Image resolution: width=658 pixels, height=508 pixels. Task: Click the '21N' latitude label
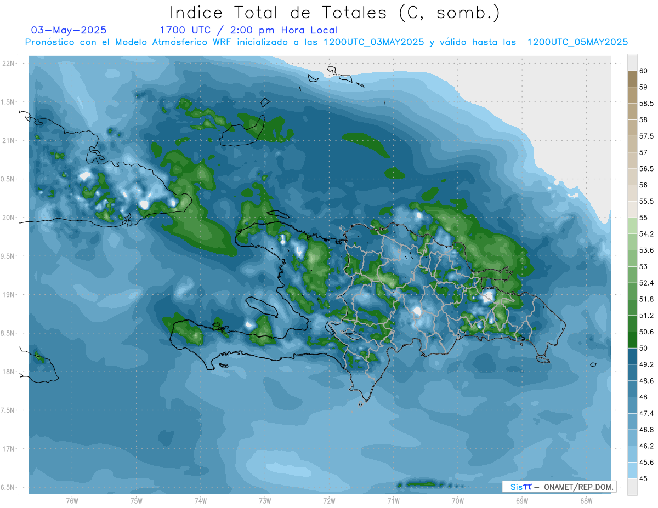pos(9,141)
